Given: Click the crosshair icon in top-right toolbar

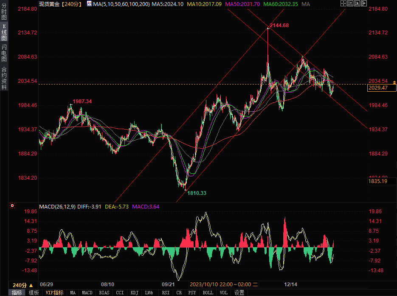Looking at the screenshot, I should (344, 3).
